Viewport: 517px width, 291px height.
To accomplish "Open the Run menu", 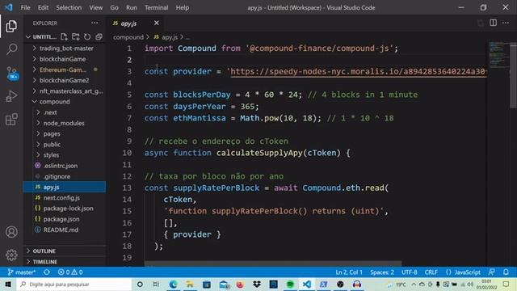I will tap(131, 7).
